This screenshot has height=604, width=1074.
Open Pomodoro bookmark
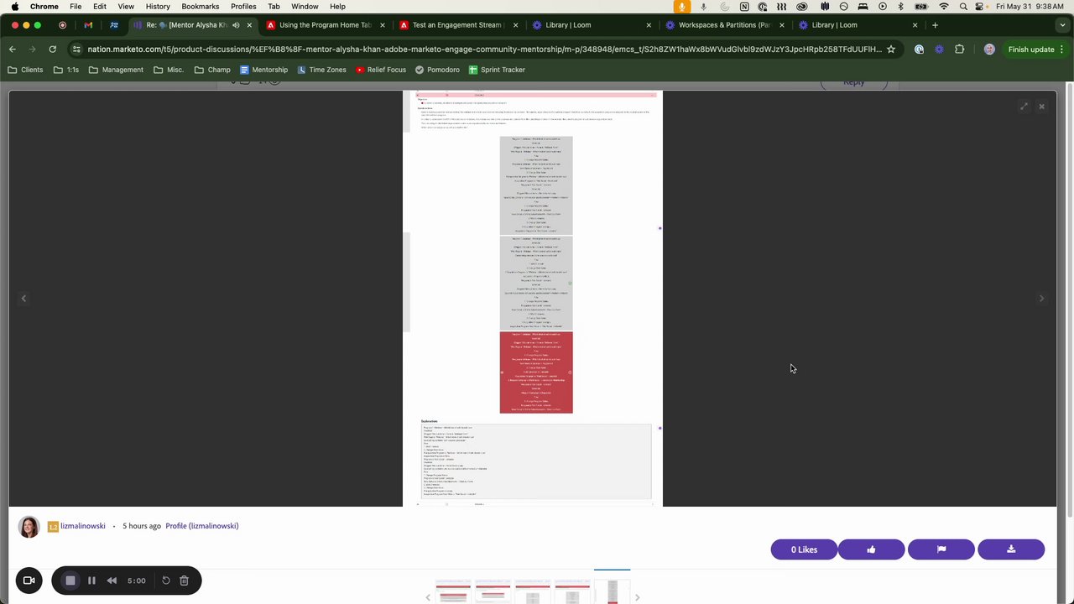pos(437,70)
